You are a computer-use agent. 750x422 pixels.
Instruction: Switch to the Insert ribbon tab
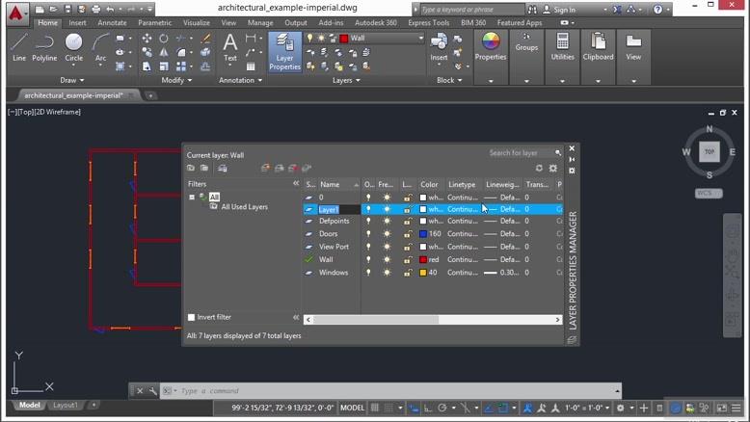tap(77, 22)
